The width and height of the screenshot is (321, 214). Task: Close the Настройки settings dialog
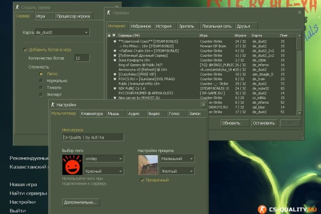(204, 104)
